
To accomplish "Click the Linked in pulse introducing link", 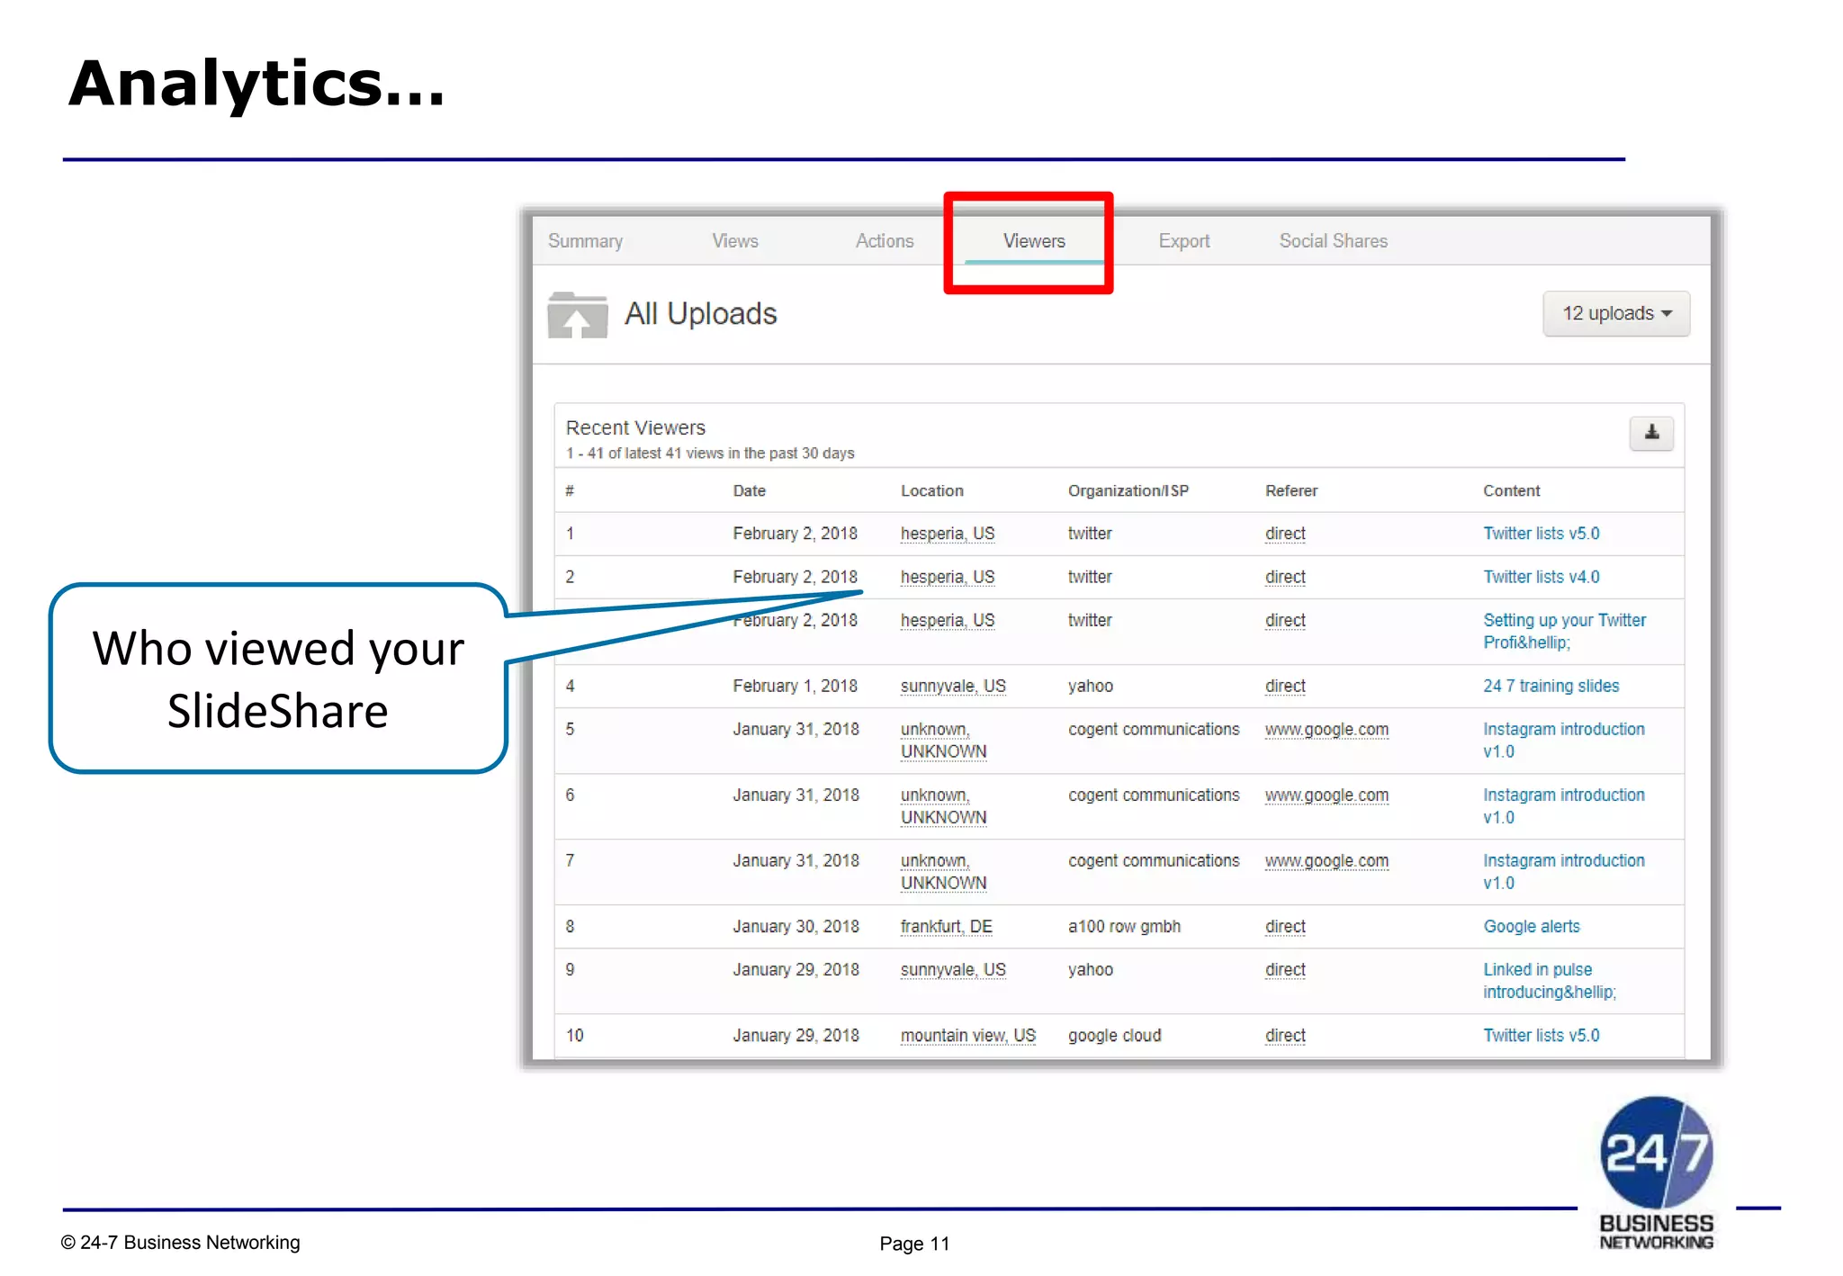I will [1548, 980].
